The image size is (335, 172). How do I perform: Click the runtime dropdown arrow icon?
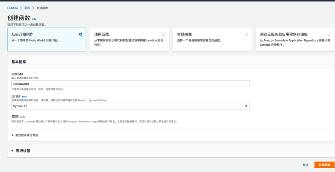(246, 106)
